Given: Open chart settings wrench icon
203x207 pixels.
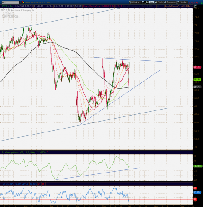Looking at the screenshot, I should pos(147,2).
